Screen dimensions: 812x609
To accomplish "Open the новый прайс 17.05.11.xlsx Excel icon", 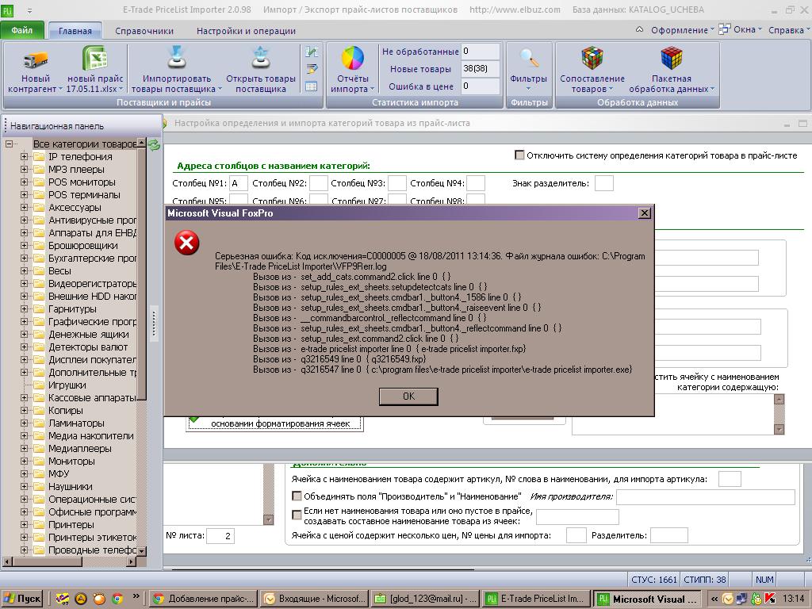I will (95, 58).
